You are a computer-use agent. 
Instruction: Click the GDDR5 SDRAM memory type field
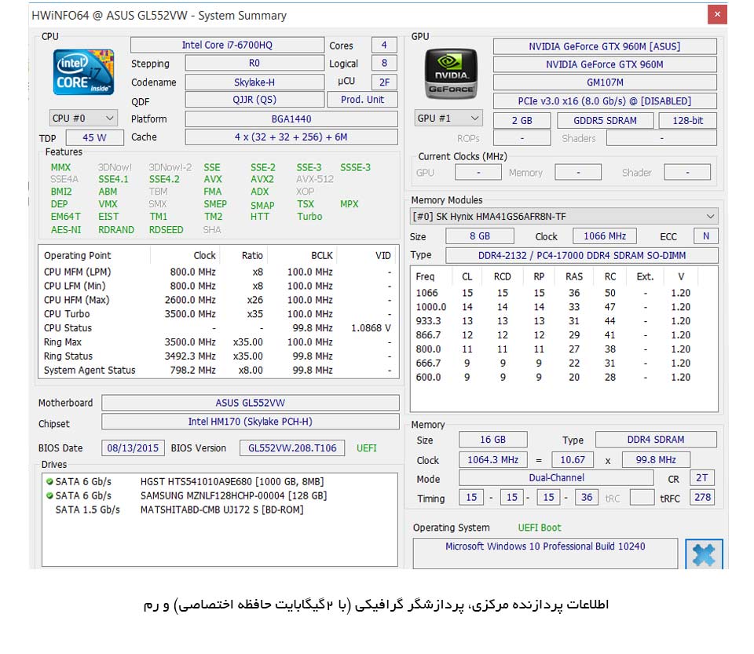coord(606,121)
